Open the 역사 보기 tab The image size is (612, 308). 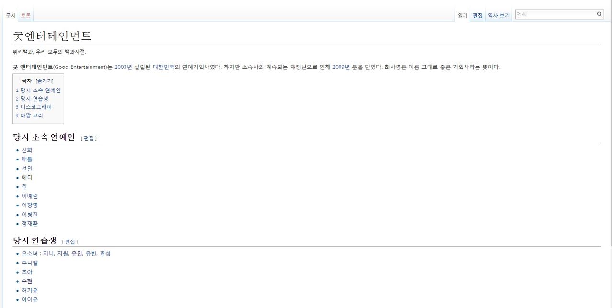(499, 16)
